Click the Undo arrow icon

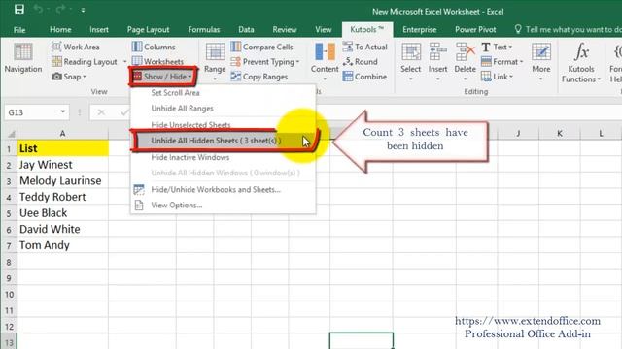(x=38, y=9)
